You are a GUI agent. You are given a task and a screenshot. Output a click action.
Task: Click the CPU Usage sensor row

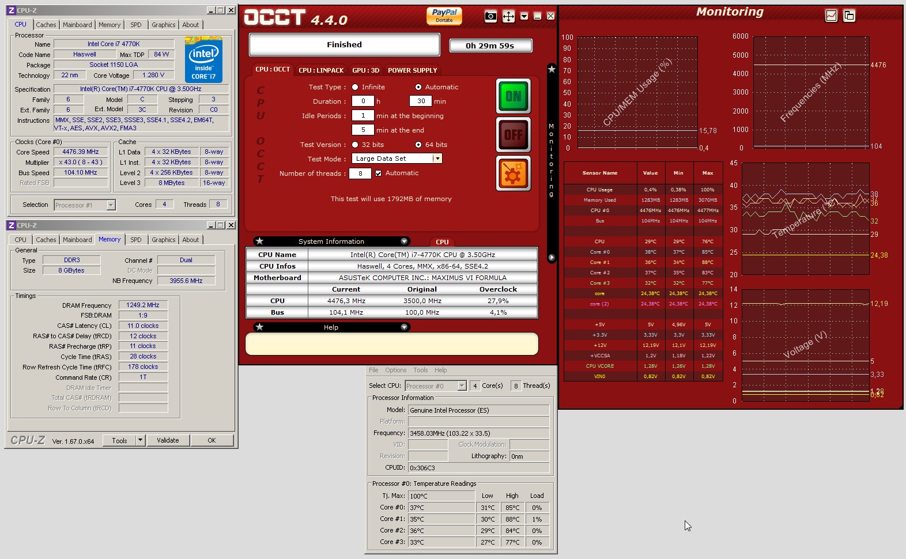(x=643, y=190)
